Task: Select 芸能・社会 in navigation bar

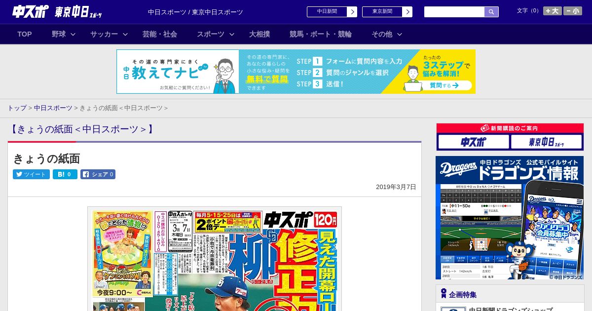Action: coord(160,34)
